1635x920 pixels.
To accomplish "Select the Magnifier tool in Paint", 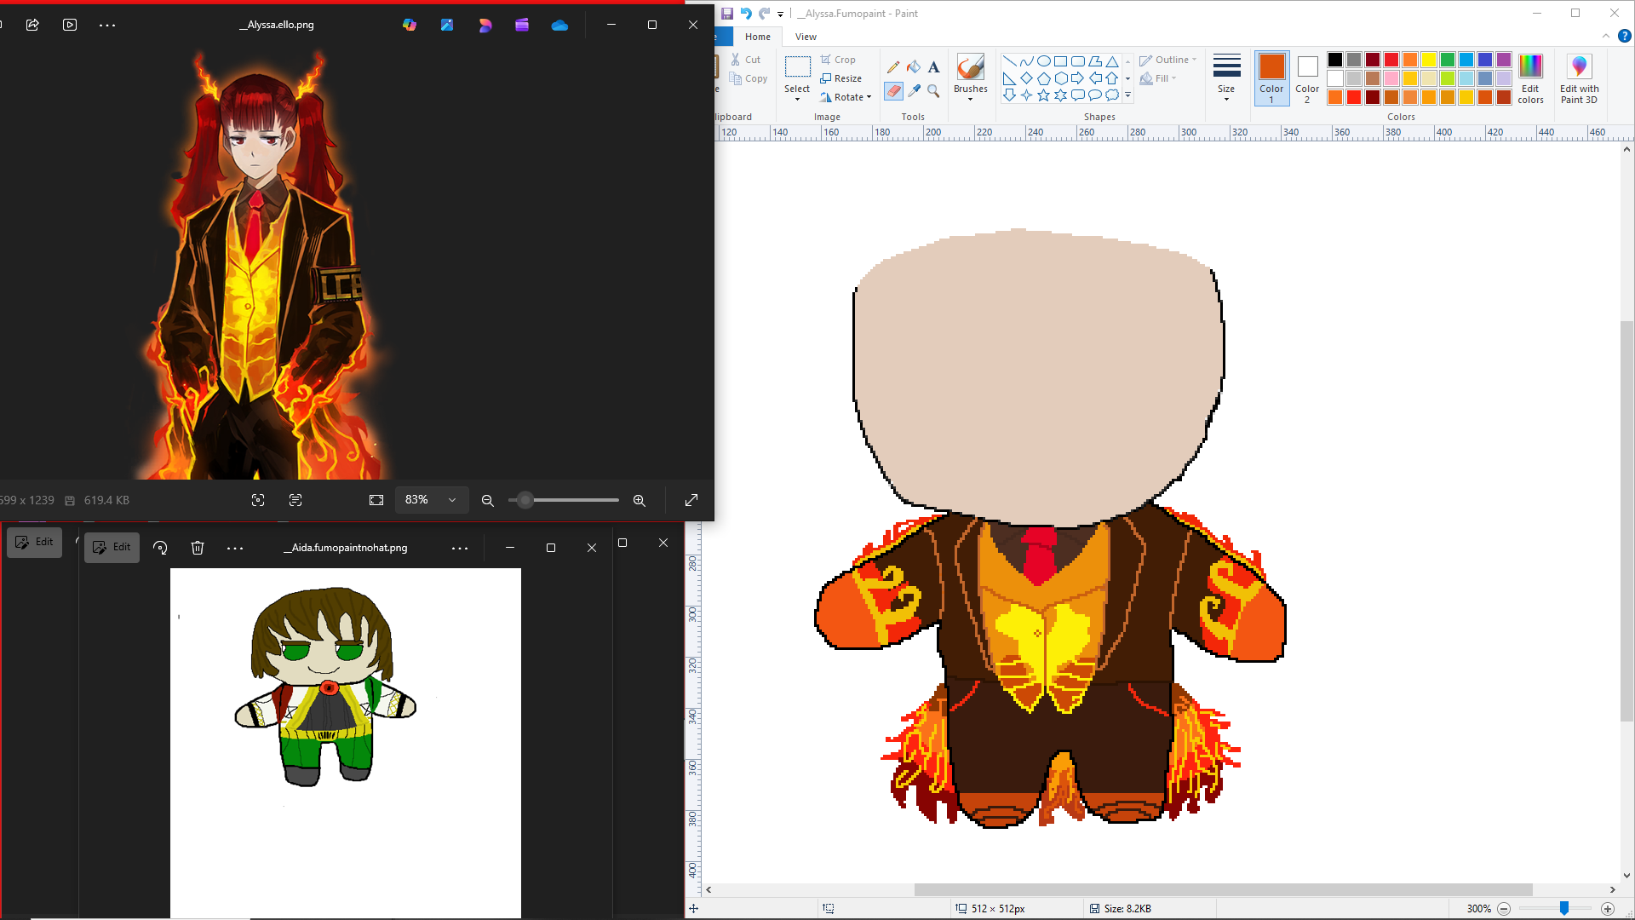I will [x=933, y=90].
